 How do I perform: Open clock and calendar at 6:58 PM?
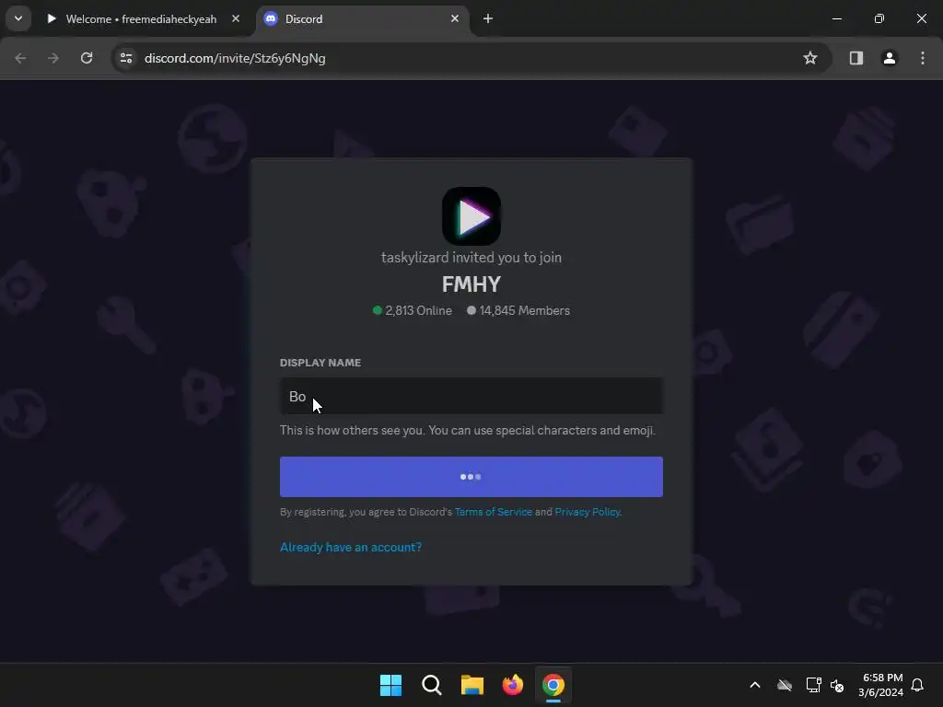[x=880, y=685]
